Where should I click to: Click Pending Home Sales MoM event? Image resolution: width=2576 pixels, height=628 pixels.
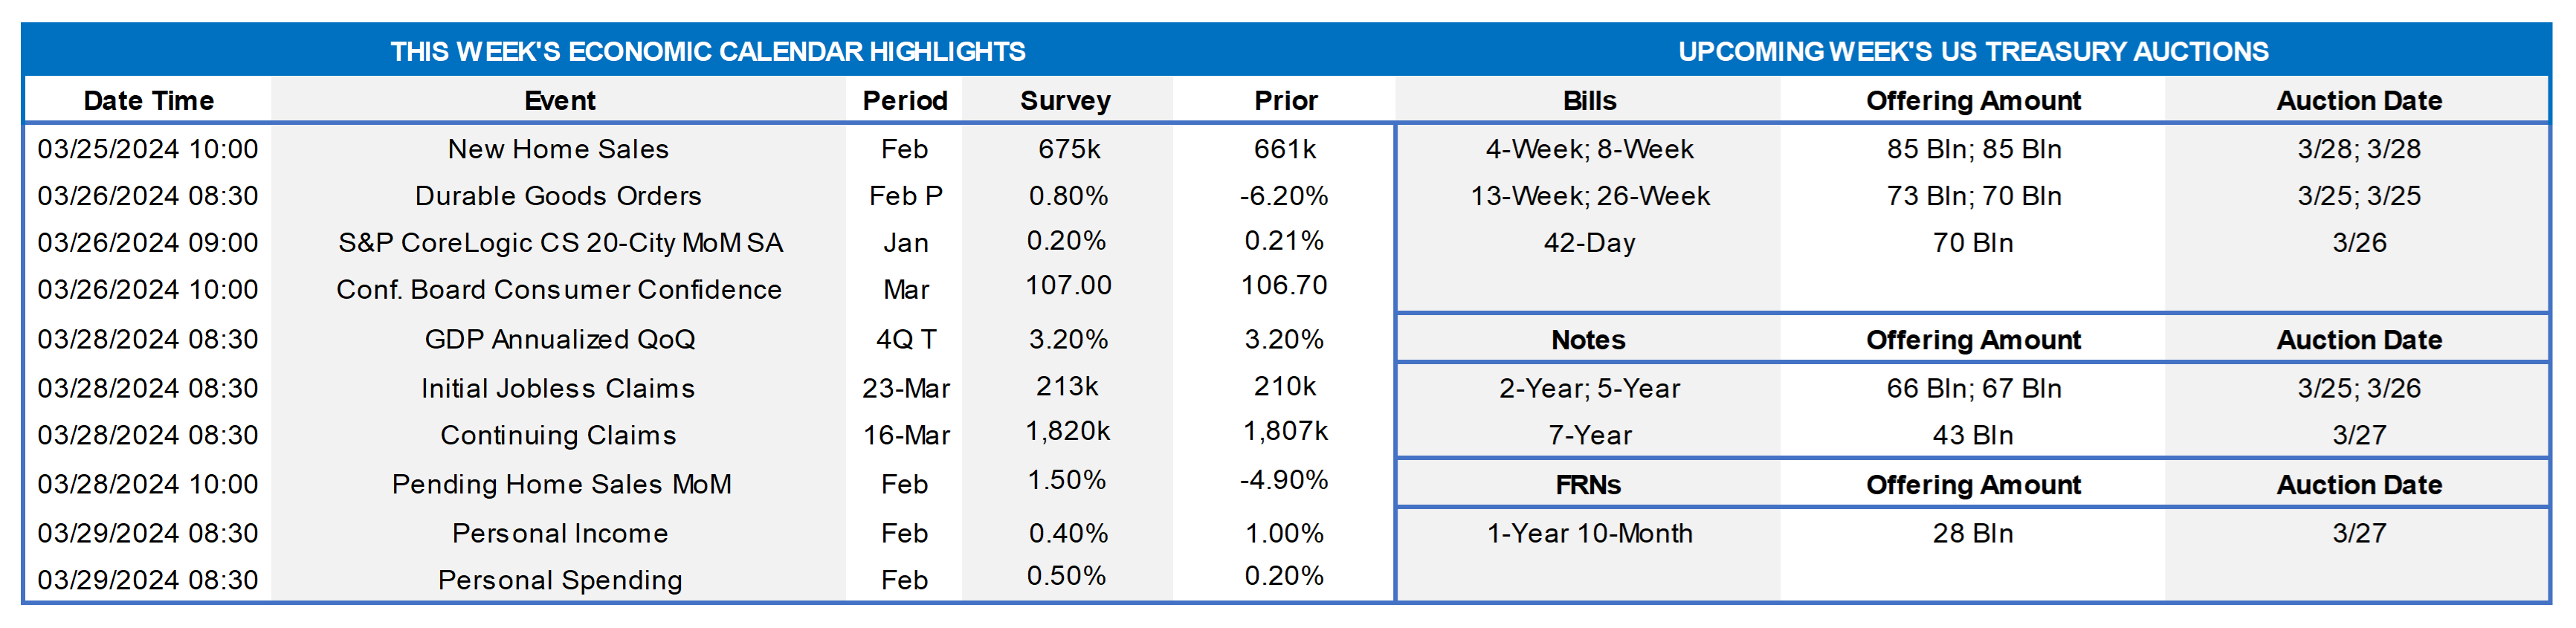pos(561,485)
